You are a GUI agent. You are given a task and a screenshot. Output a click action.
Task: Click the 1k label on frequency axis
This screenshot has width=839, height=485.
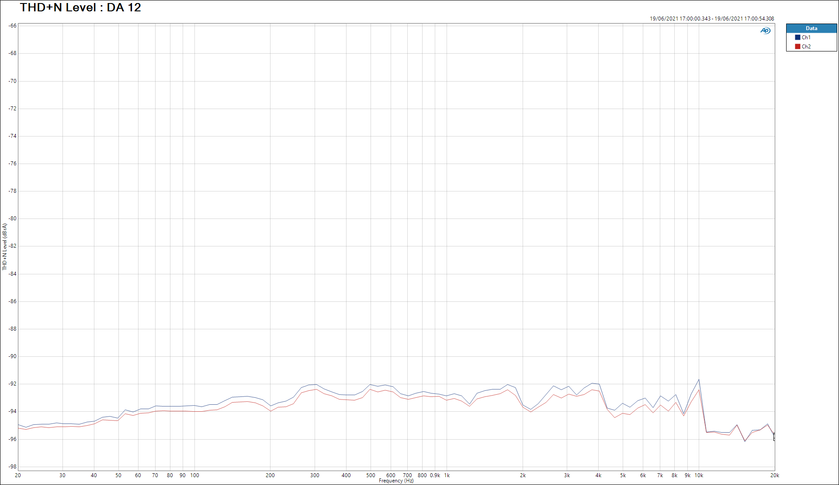coord(447,475)
